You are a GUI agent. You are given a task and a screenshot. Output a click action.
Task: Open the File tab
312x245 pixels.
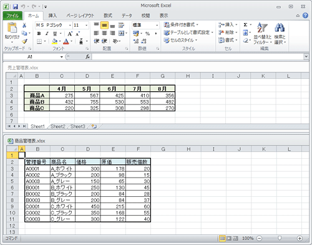click(x=12, y=16)
